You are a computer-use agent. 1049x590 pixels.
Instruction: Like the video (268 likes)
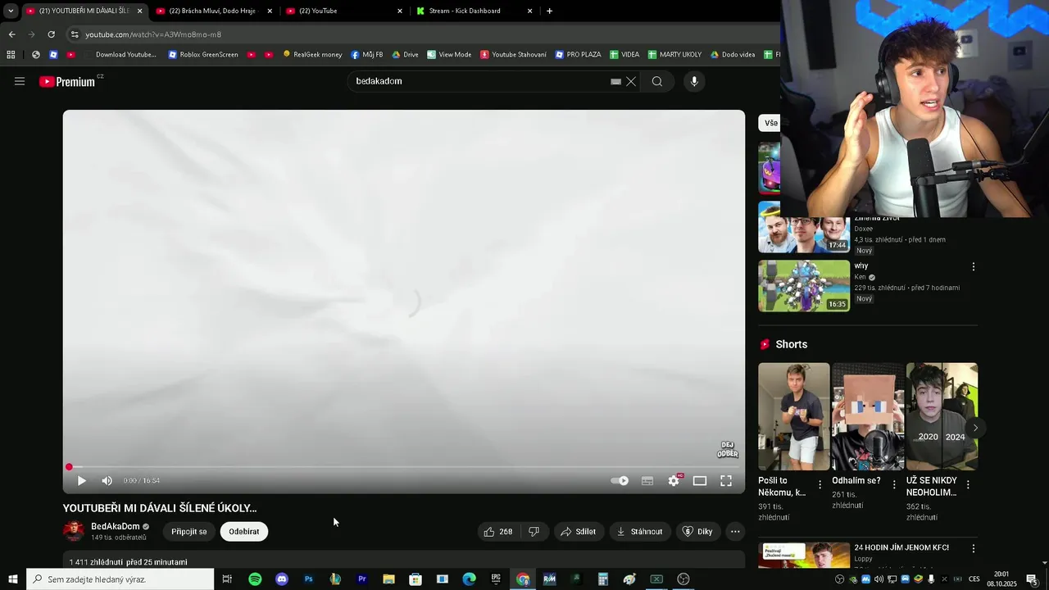tap(498, 532)
